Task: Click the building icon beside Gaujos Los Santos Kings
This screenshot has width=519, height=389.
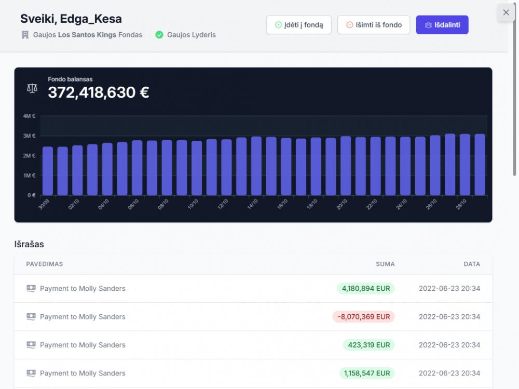Action: (25, 35)
